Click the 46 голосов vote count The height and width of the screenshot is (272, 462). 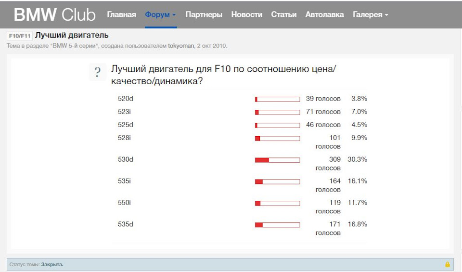(x=323, y=125)
